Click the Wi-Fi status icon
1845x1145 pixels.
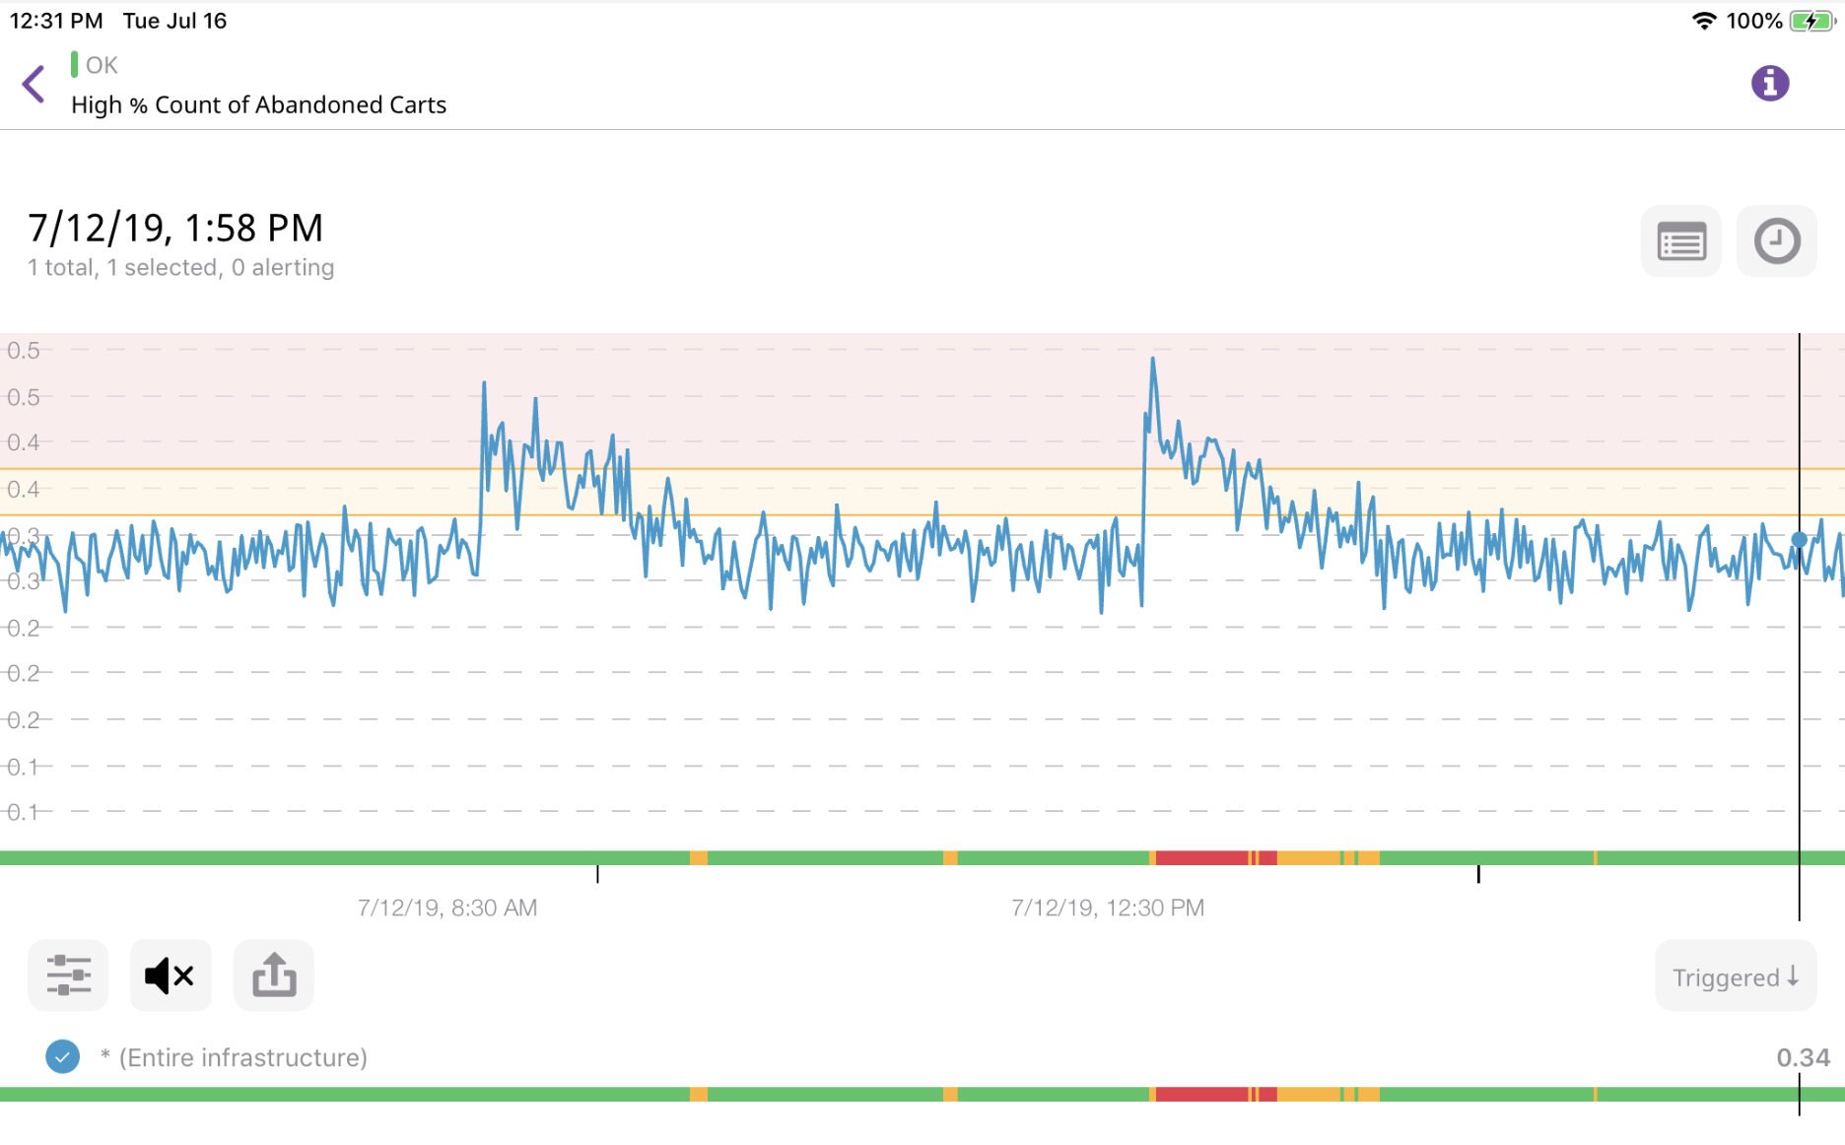(x=1704, y=20)
